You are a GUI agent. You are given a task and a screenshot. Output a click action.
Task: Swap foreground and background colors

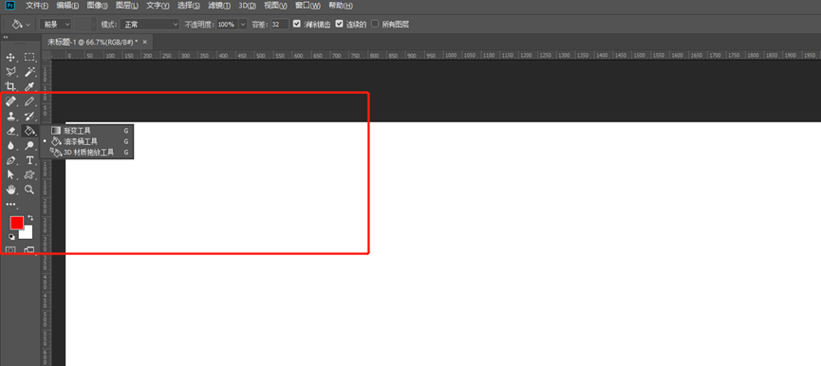pyautogui.click(x=29, y=217)
